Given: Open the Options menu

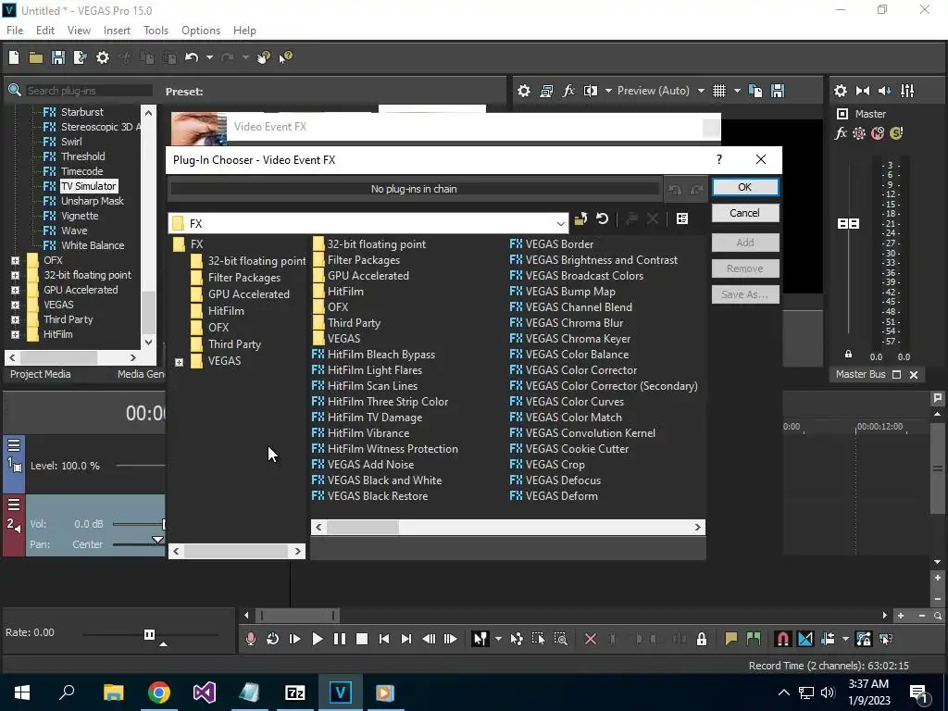Looking at the screenshot, I should click(x=201, y=31).
